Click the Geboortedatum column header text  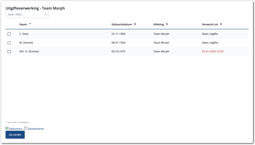122,25
